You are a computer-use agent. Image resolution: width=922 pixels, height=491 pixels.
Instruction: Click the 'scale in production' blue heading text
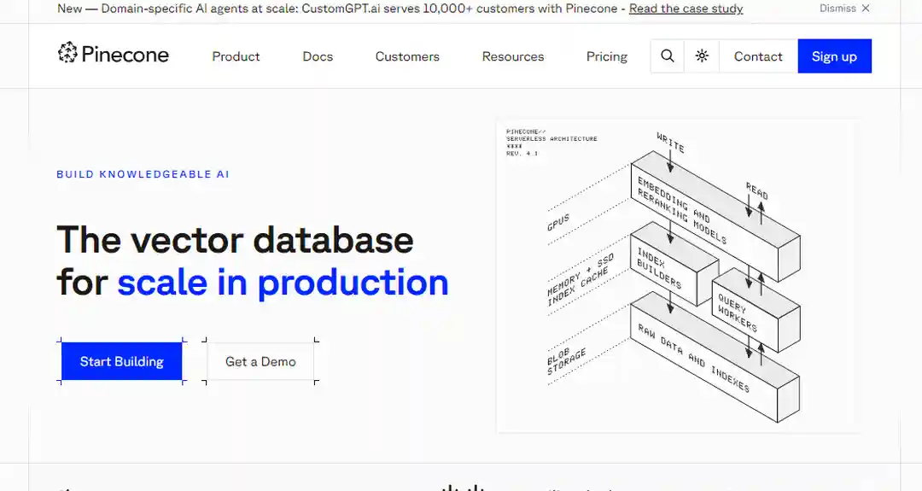(283, 283)
